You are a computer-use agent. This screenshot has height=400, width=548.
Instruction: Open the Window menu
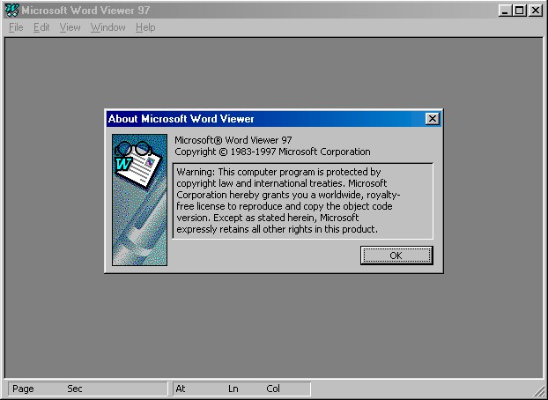tap(108, 27)
